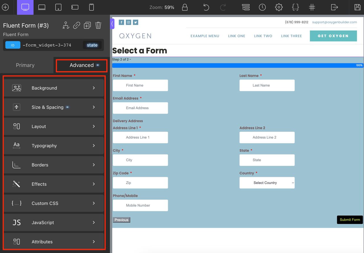Toggle the grid overlay icon
Image resolution: width=364 pixels, height=253 pixels.
click(x=312, y=7)
